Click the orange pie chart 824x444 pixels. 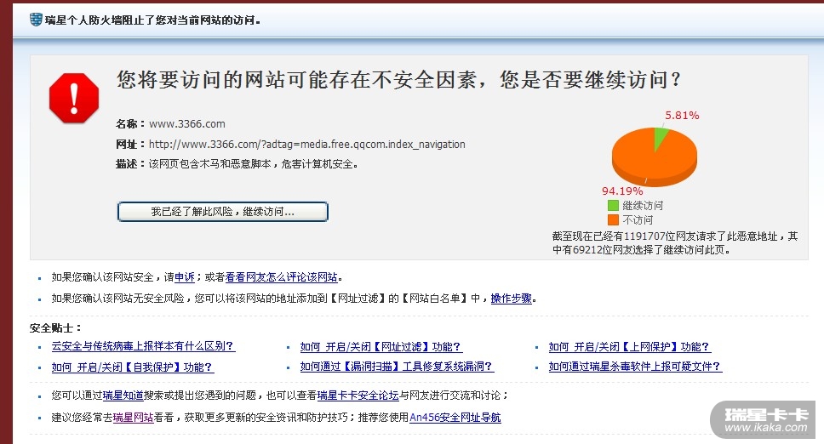(x=655, y=157)
